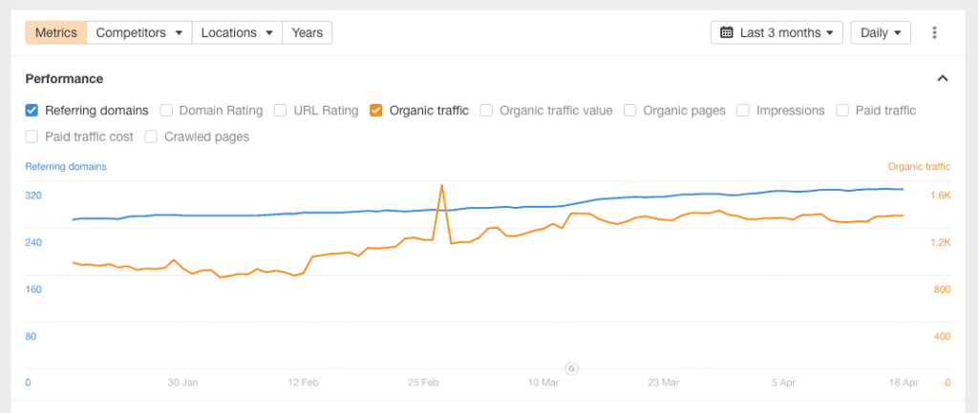The image size is (978, 413).
Task: Collapse the Performance section chevron
Action: (943, 78)
